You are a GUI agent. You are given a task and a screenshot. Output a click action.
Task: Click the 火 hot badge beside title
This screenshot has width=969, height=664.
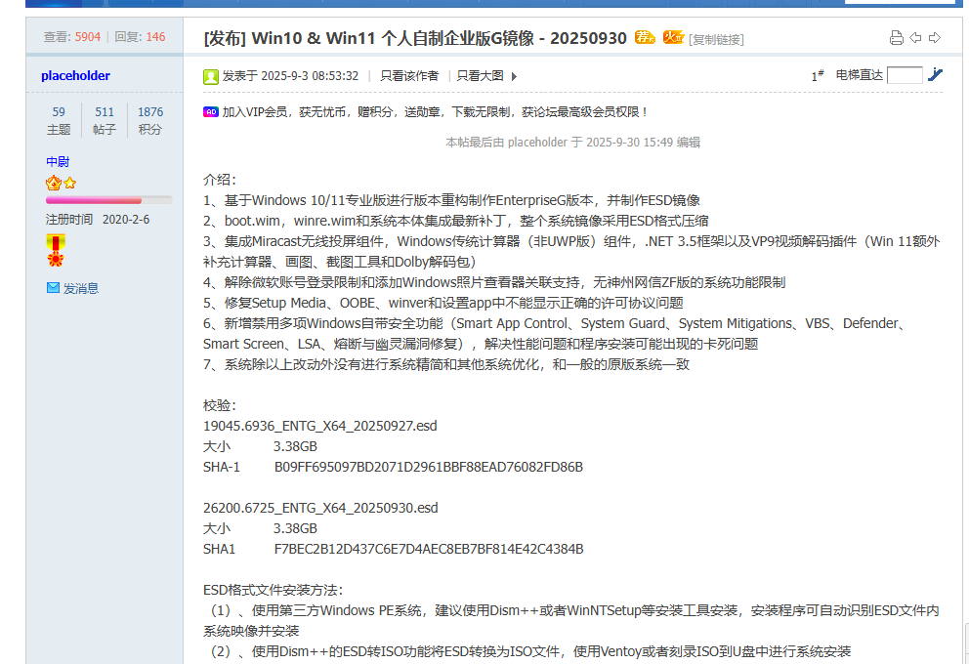(x=673, y=38)
